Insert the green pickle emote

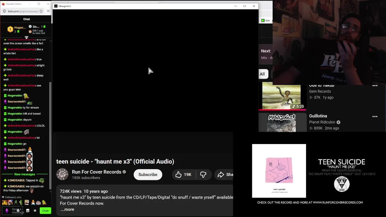tap(21, 203)
